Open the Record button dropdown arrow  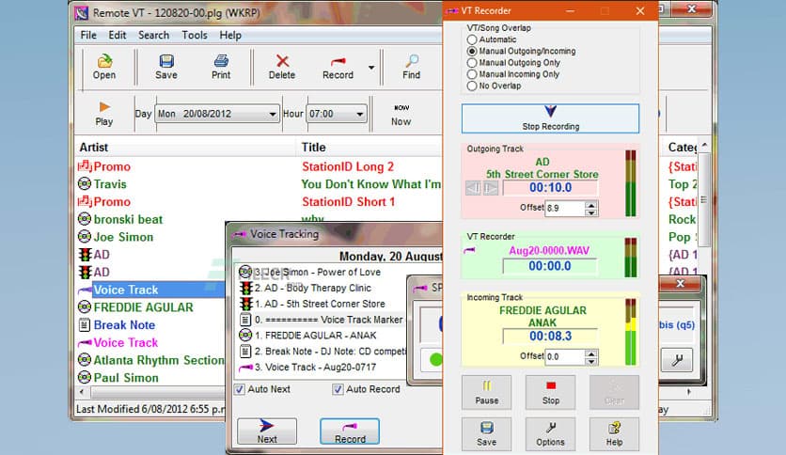[371, 67]
